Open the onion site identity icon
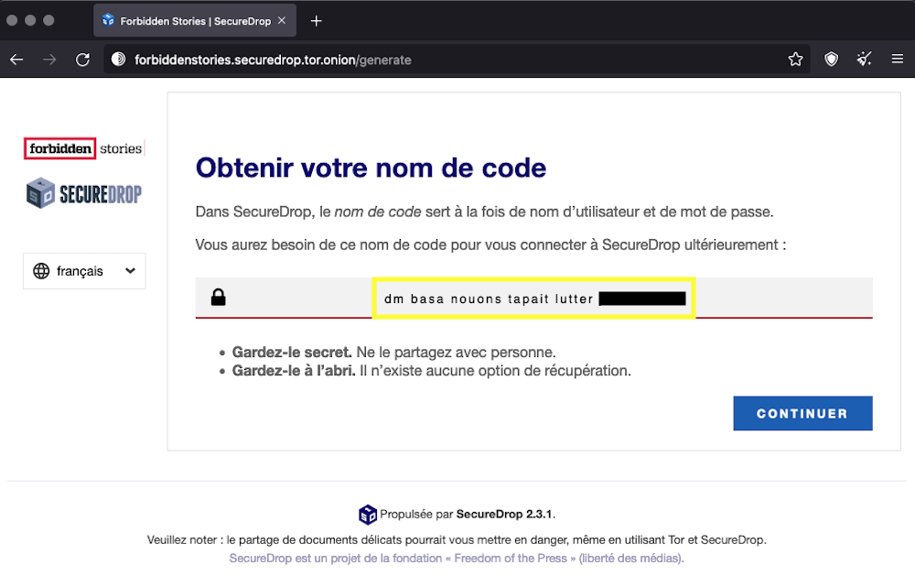915x587 pixels. tap(118, 60)
